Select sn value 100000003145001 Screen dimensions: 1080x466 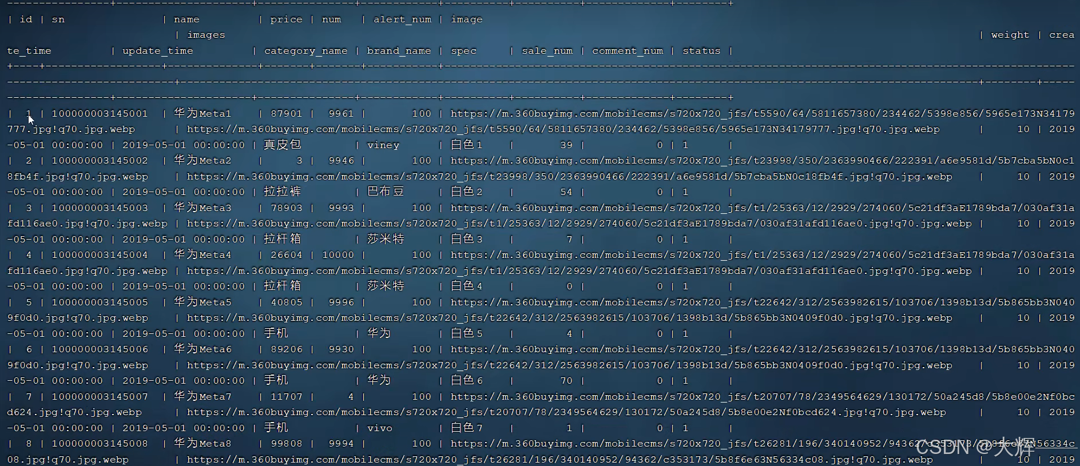click(100, 114)
